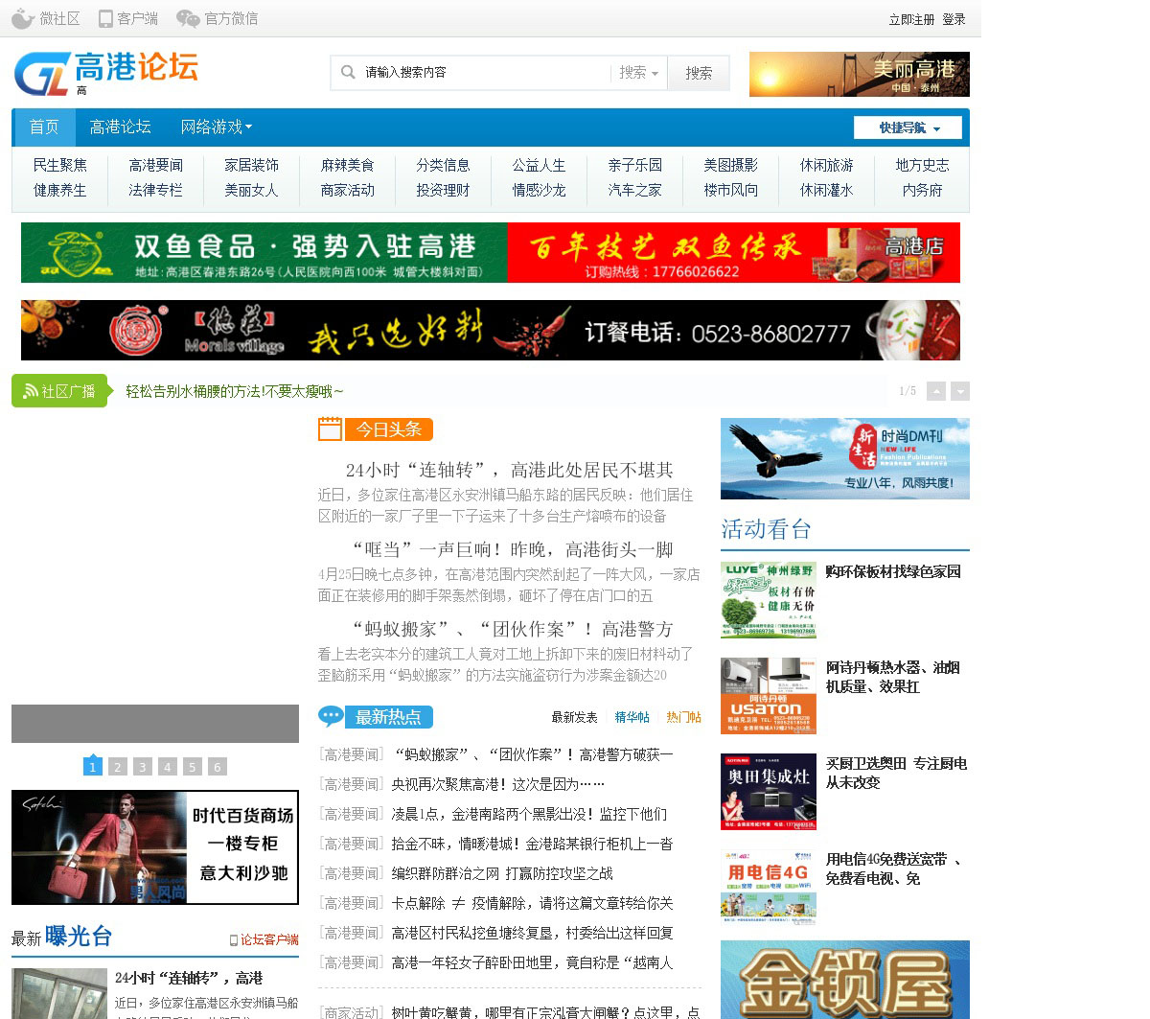Screen dimensions: 1150x1019
Task: Click the 高港论坛 GL logo
Action: click(106, 73)
